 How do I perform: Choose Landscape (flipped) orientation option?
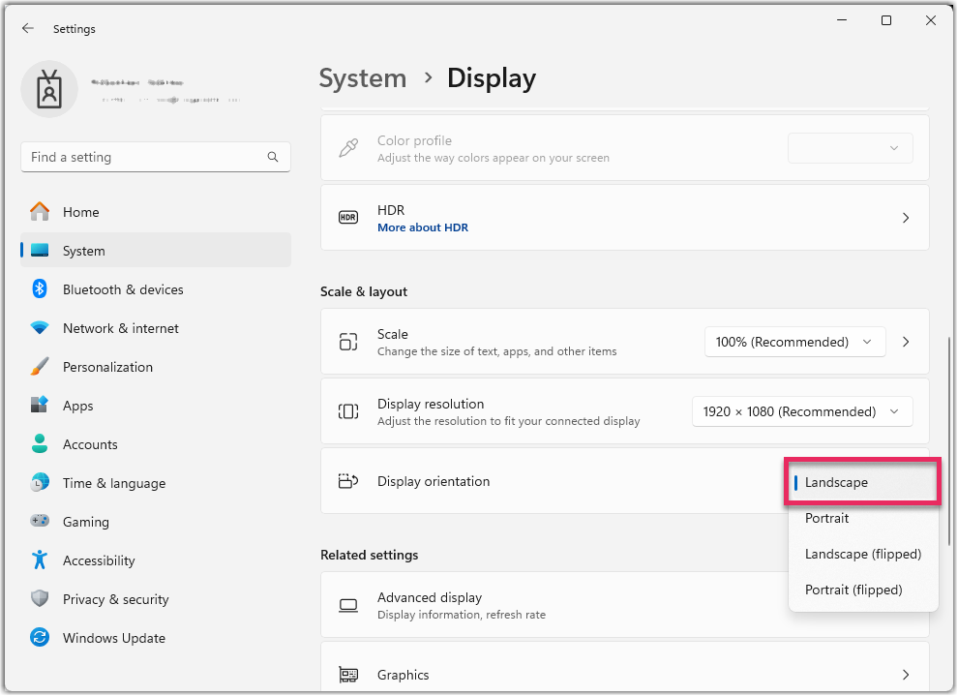tap(862, 554)
